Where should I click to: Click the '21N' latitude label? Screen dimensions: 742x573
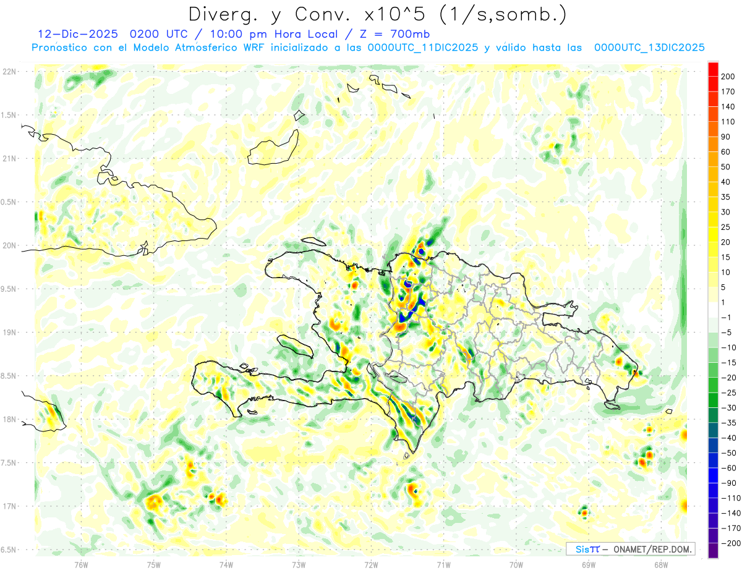[9, 158]
